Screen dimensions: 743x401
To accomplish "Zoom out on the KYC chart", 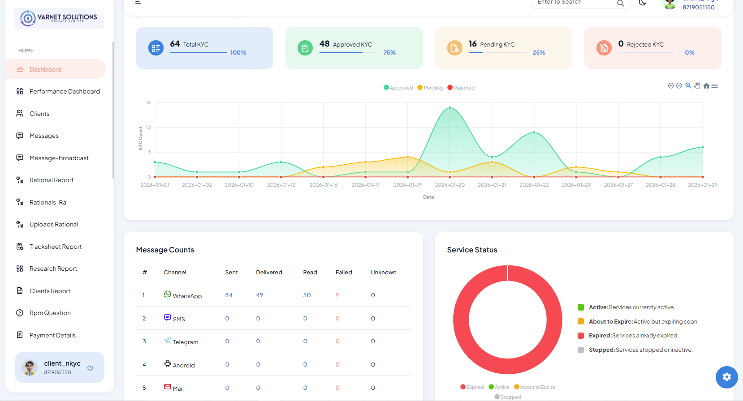I will coord(679,85).
